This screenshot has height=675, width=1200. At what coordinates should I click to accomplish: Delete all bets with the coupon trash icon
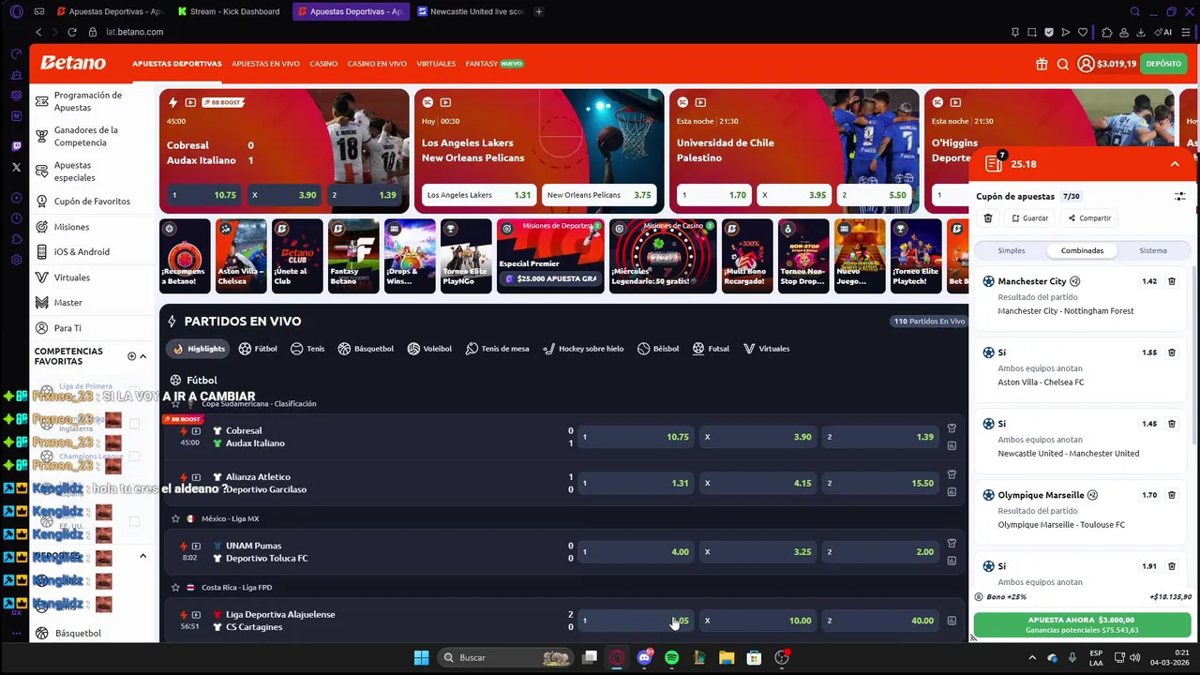[x=988, y=218]
